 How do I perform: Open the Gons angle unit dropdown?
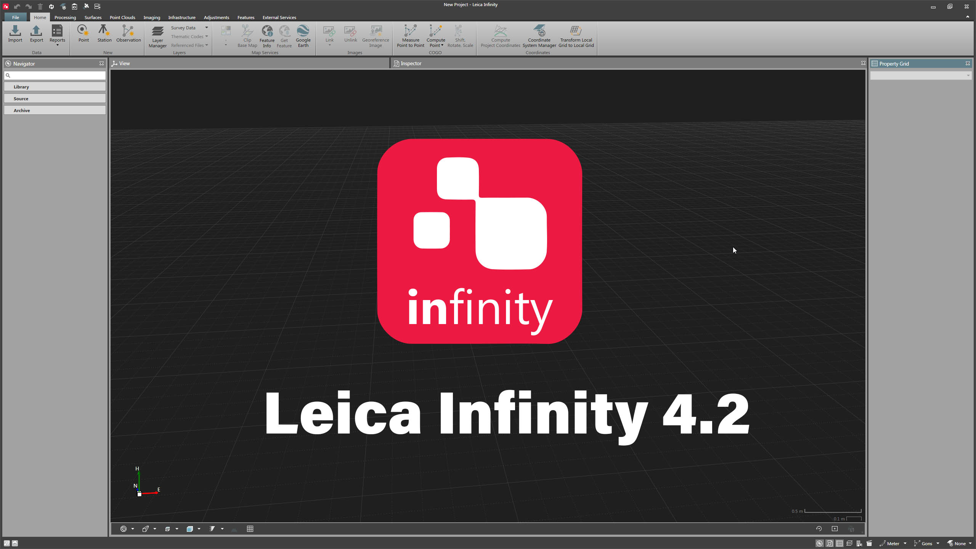point(937,544)
